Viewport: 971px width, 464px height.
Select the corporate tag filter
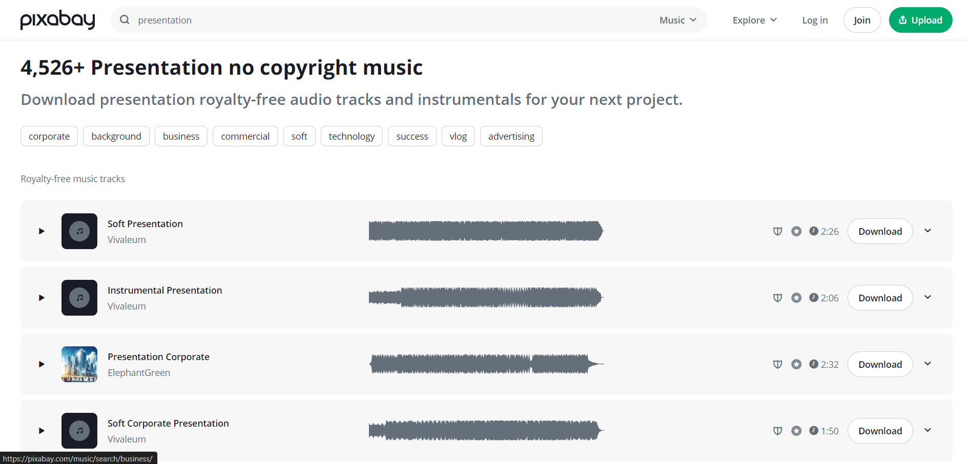[x=49, y=136]
